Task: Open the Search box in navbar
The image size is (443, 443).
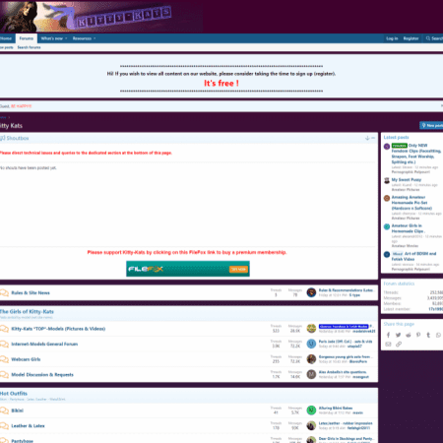Action: click(x=434, y=38)
